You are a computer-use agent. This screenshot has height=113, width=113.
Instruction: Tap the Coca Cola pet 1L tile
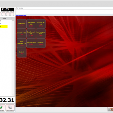click(x=21, y=34)
